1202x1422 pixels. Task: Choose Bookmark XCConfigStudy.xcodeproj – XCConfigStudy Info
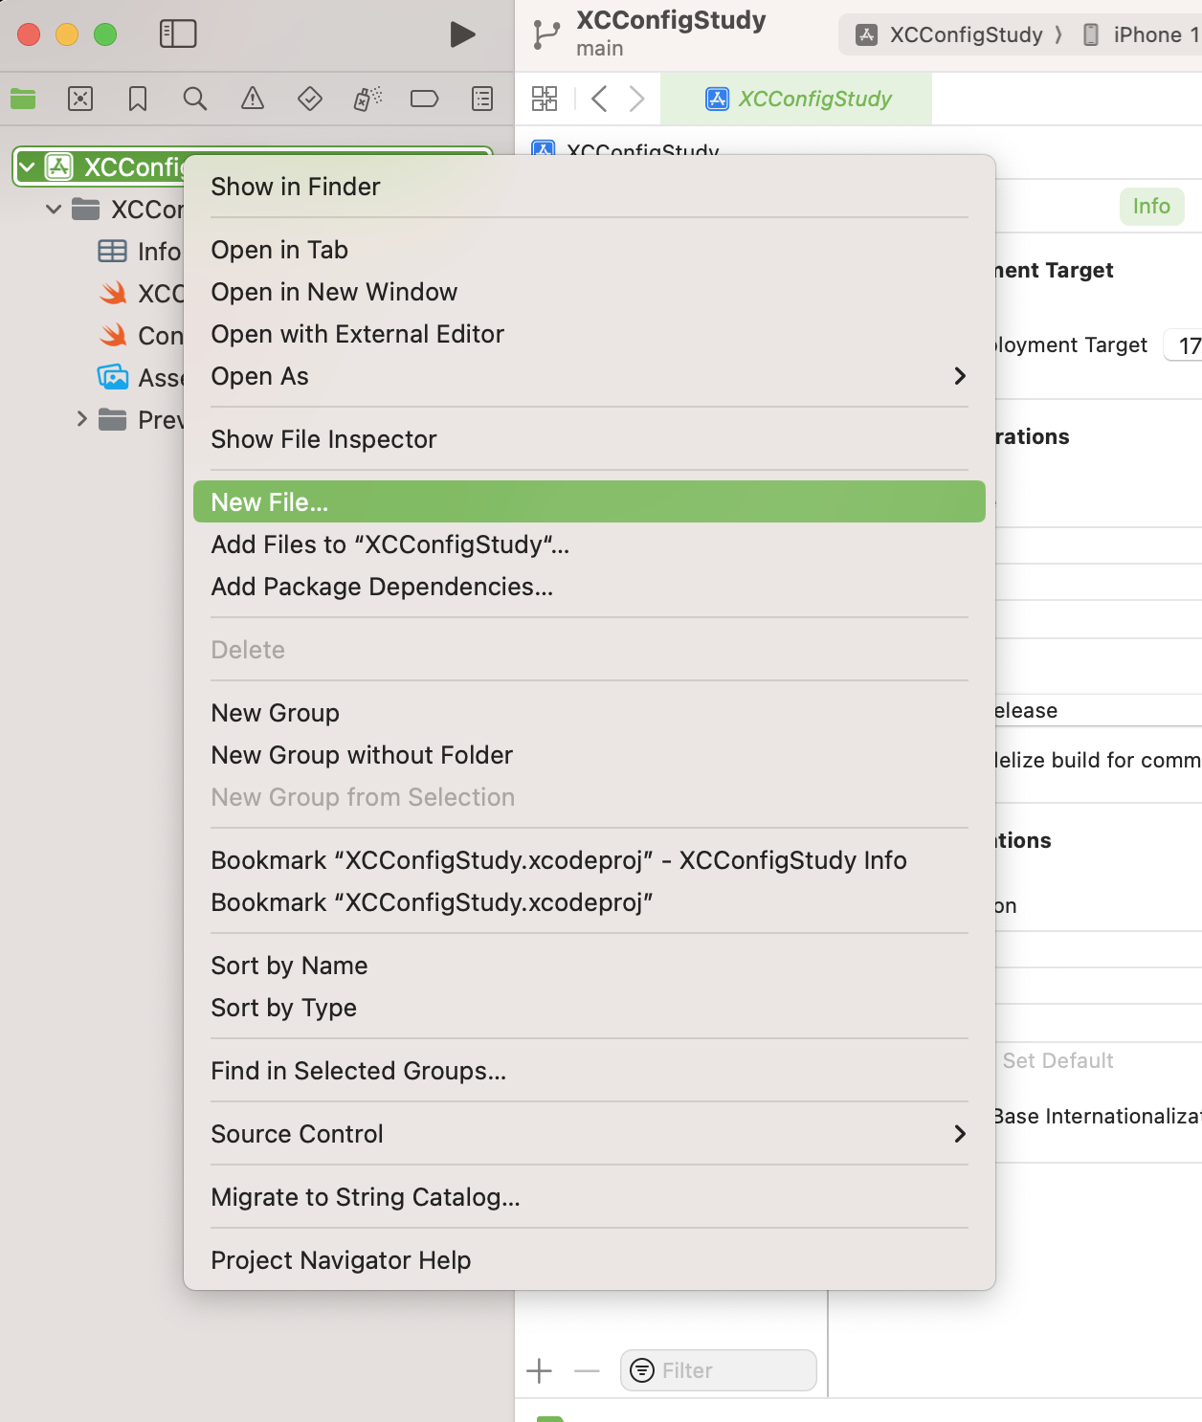(x=590, y=860)
